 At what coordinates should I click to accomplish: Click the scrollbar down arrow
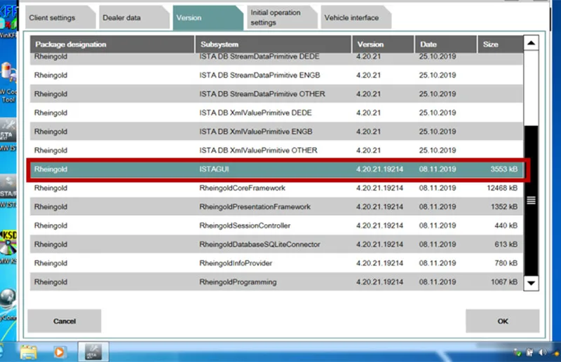(531, 283)
